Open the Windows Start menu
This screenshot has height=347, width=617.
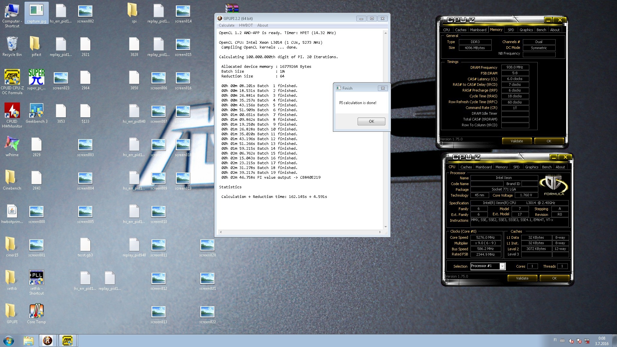(x=9, y=341)
